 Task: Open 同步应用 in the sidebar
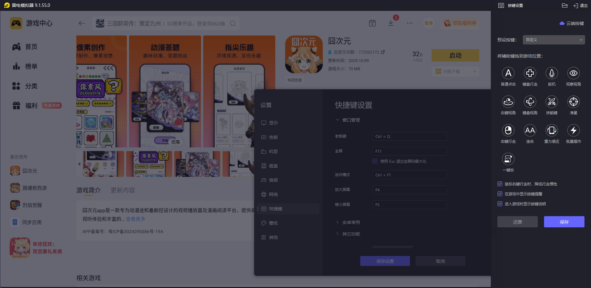tap(26, 222)
